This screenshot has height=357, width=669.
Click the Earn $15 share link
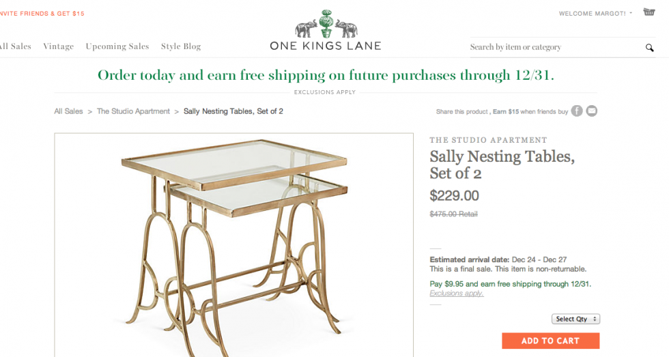[505, 112]
